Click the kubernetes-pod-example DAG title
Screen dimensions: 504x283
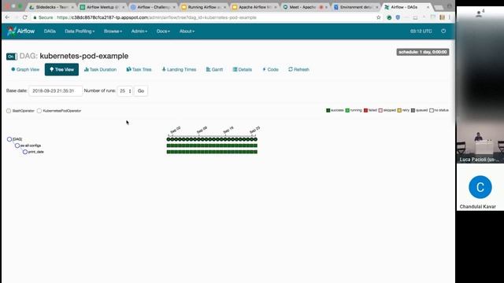click(84, 56)
